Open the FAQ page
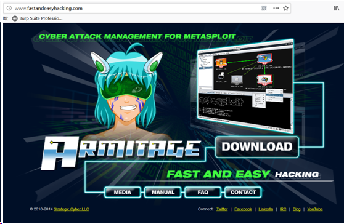The height and width of the screenshot is (224, 344). 203,192
